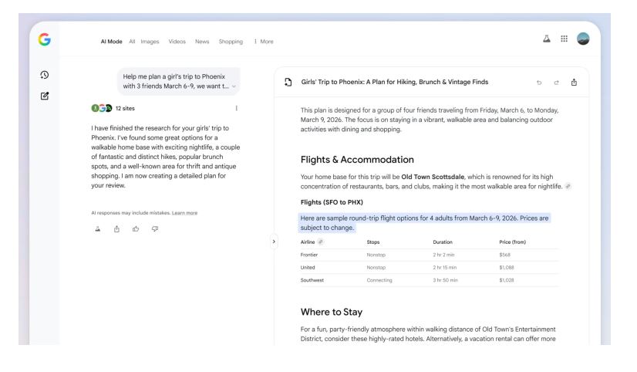Click the Southwest $1,028 price
This screenshot has width=637, height=372.
507,280
